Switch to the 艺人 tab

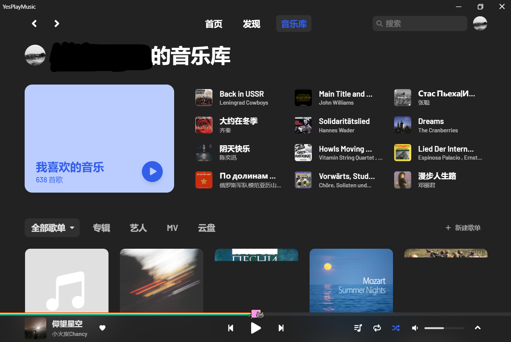pos(138,227)
